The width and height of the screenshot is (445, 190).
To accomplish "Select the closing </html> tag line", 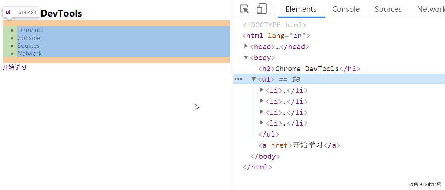I will click(x=257, y=167).
